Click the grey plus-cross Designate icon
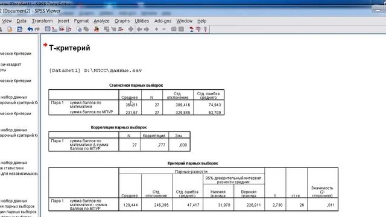This screenshot has height=217, width=386. [x=131, y=30]
